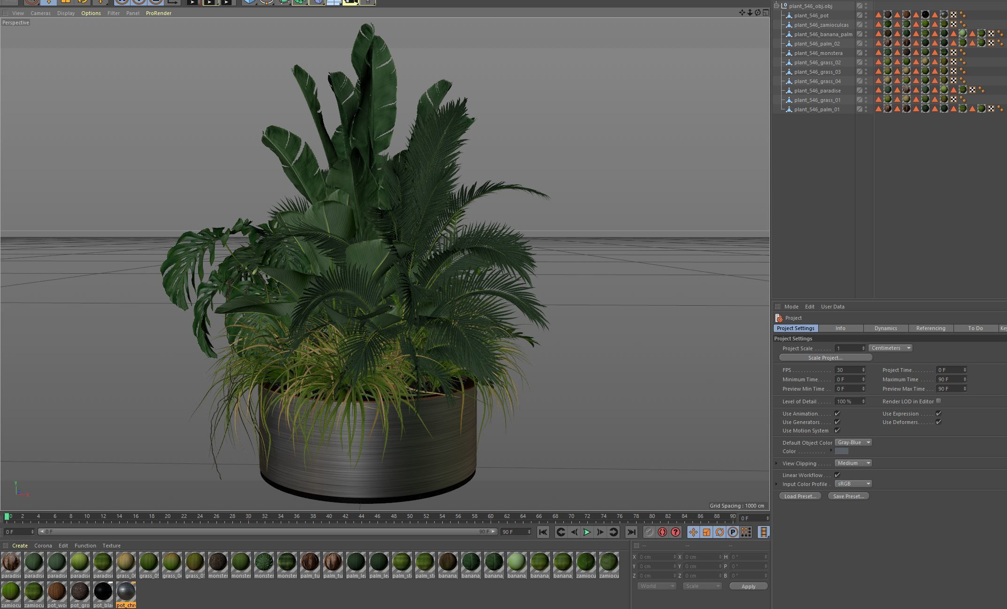
Task: Go to the previous keyframe
Action: click(561, 532)
